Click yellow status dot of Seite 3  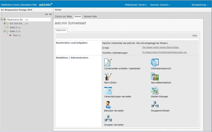pos(8,31)
